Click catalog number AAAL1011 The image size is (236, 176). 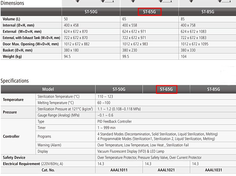click(120, 170)
